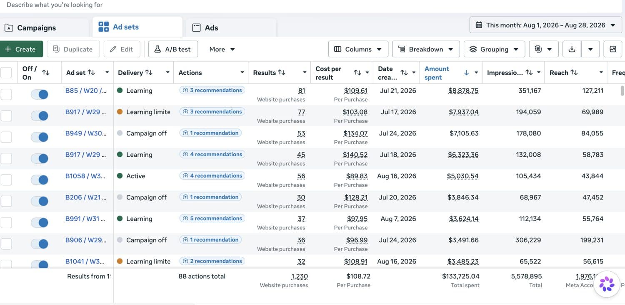Click the $8,878.75 amount spent value

tap(463, 91)
